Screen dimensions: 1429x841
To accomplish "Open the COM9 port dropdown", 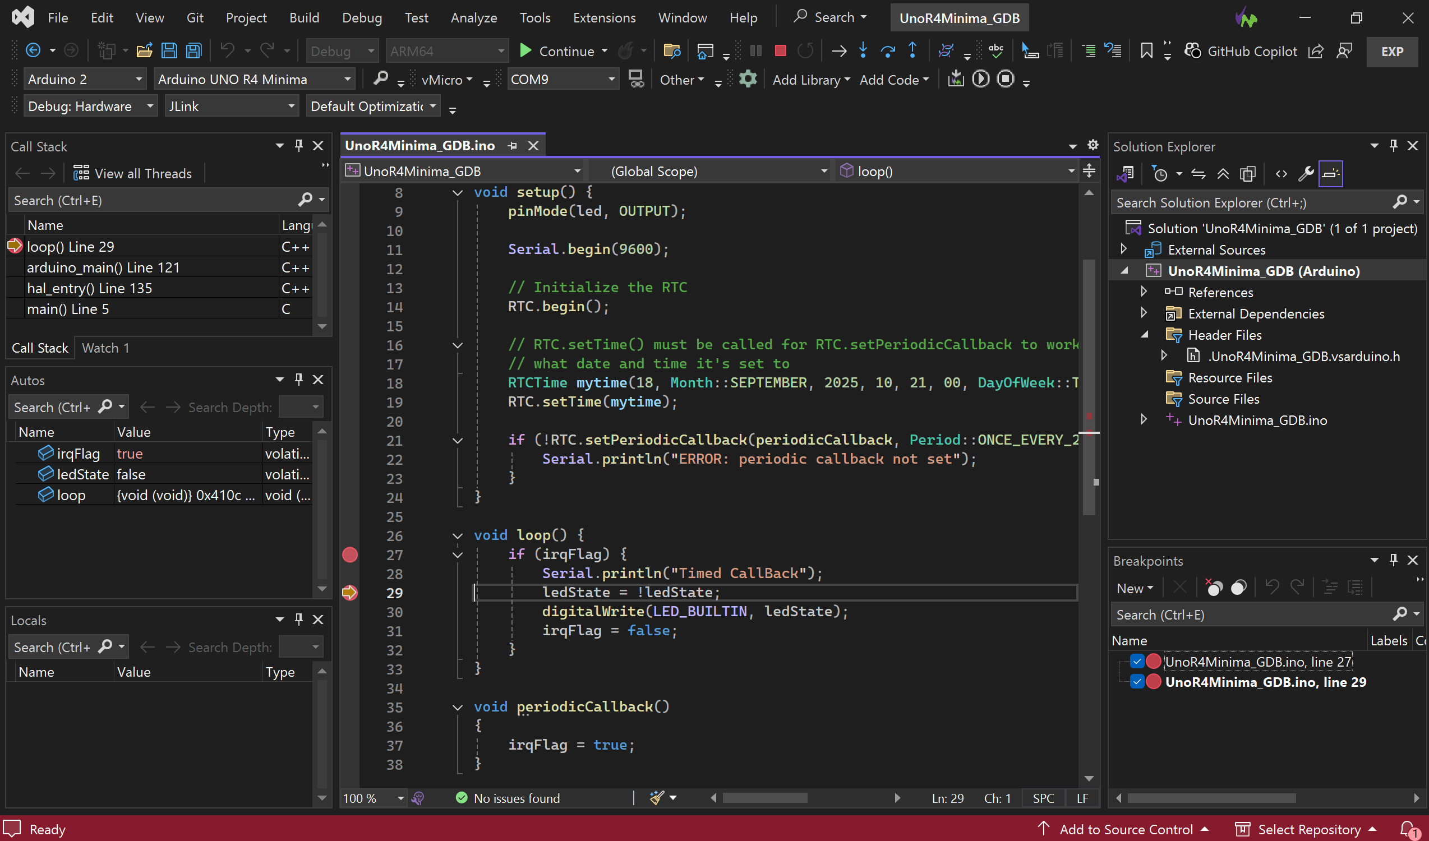I will (611, 80).
